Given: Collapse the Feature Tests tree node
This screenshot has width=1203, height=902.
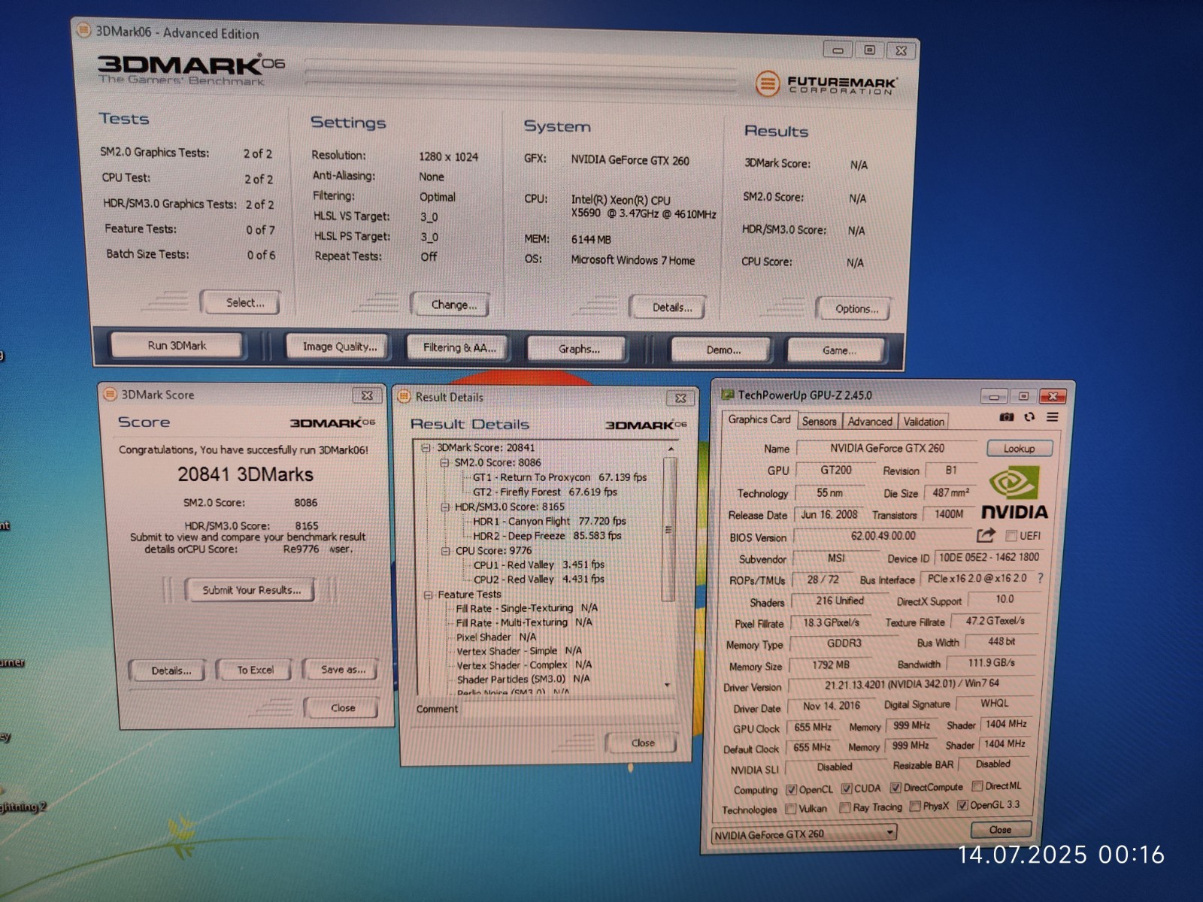Looking at the screenshot, I should [428, 595].
